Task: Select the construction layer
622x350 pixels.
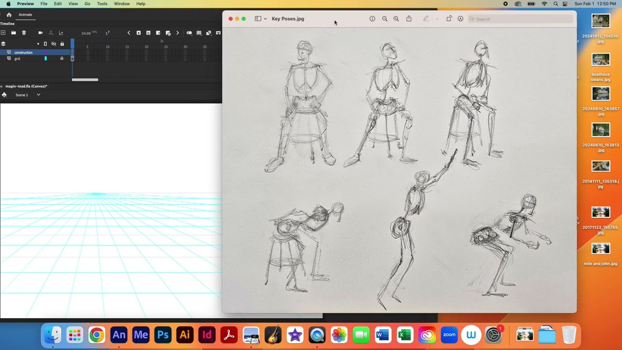Action: point(23,52)
